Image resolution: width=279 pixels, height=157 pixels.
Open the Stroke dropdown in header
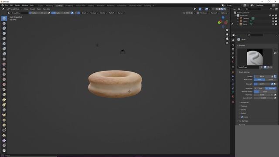(x=103, y=13)
